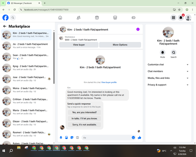196x157 pixels.
Task: Open Kim's large profile thumbnail in right panel
Action: pyautogui.click(x=168, y=32)
